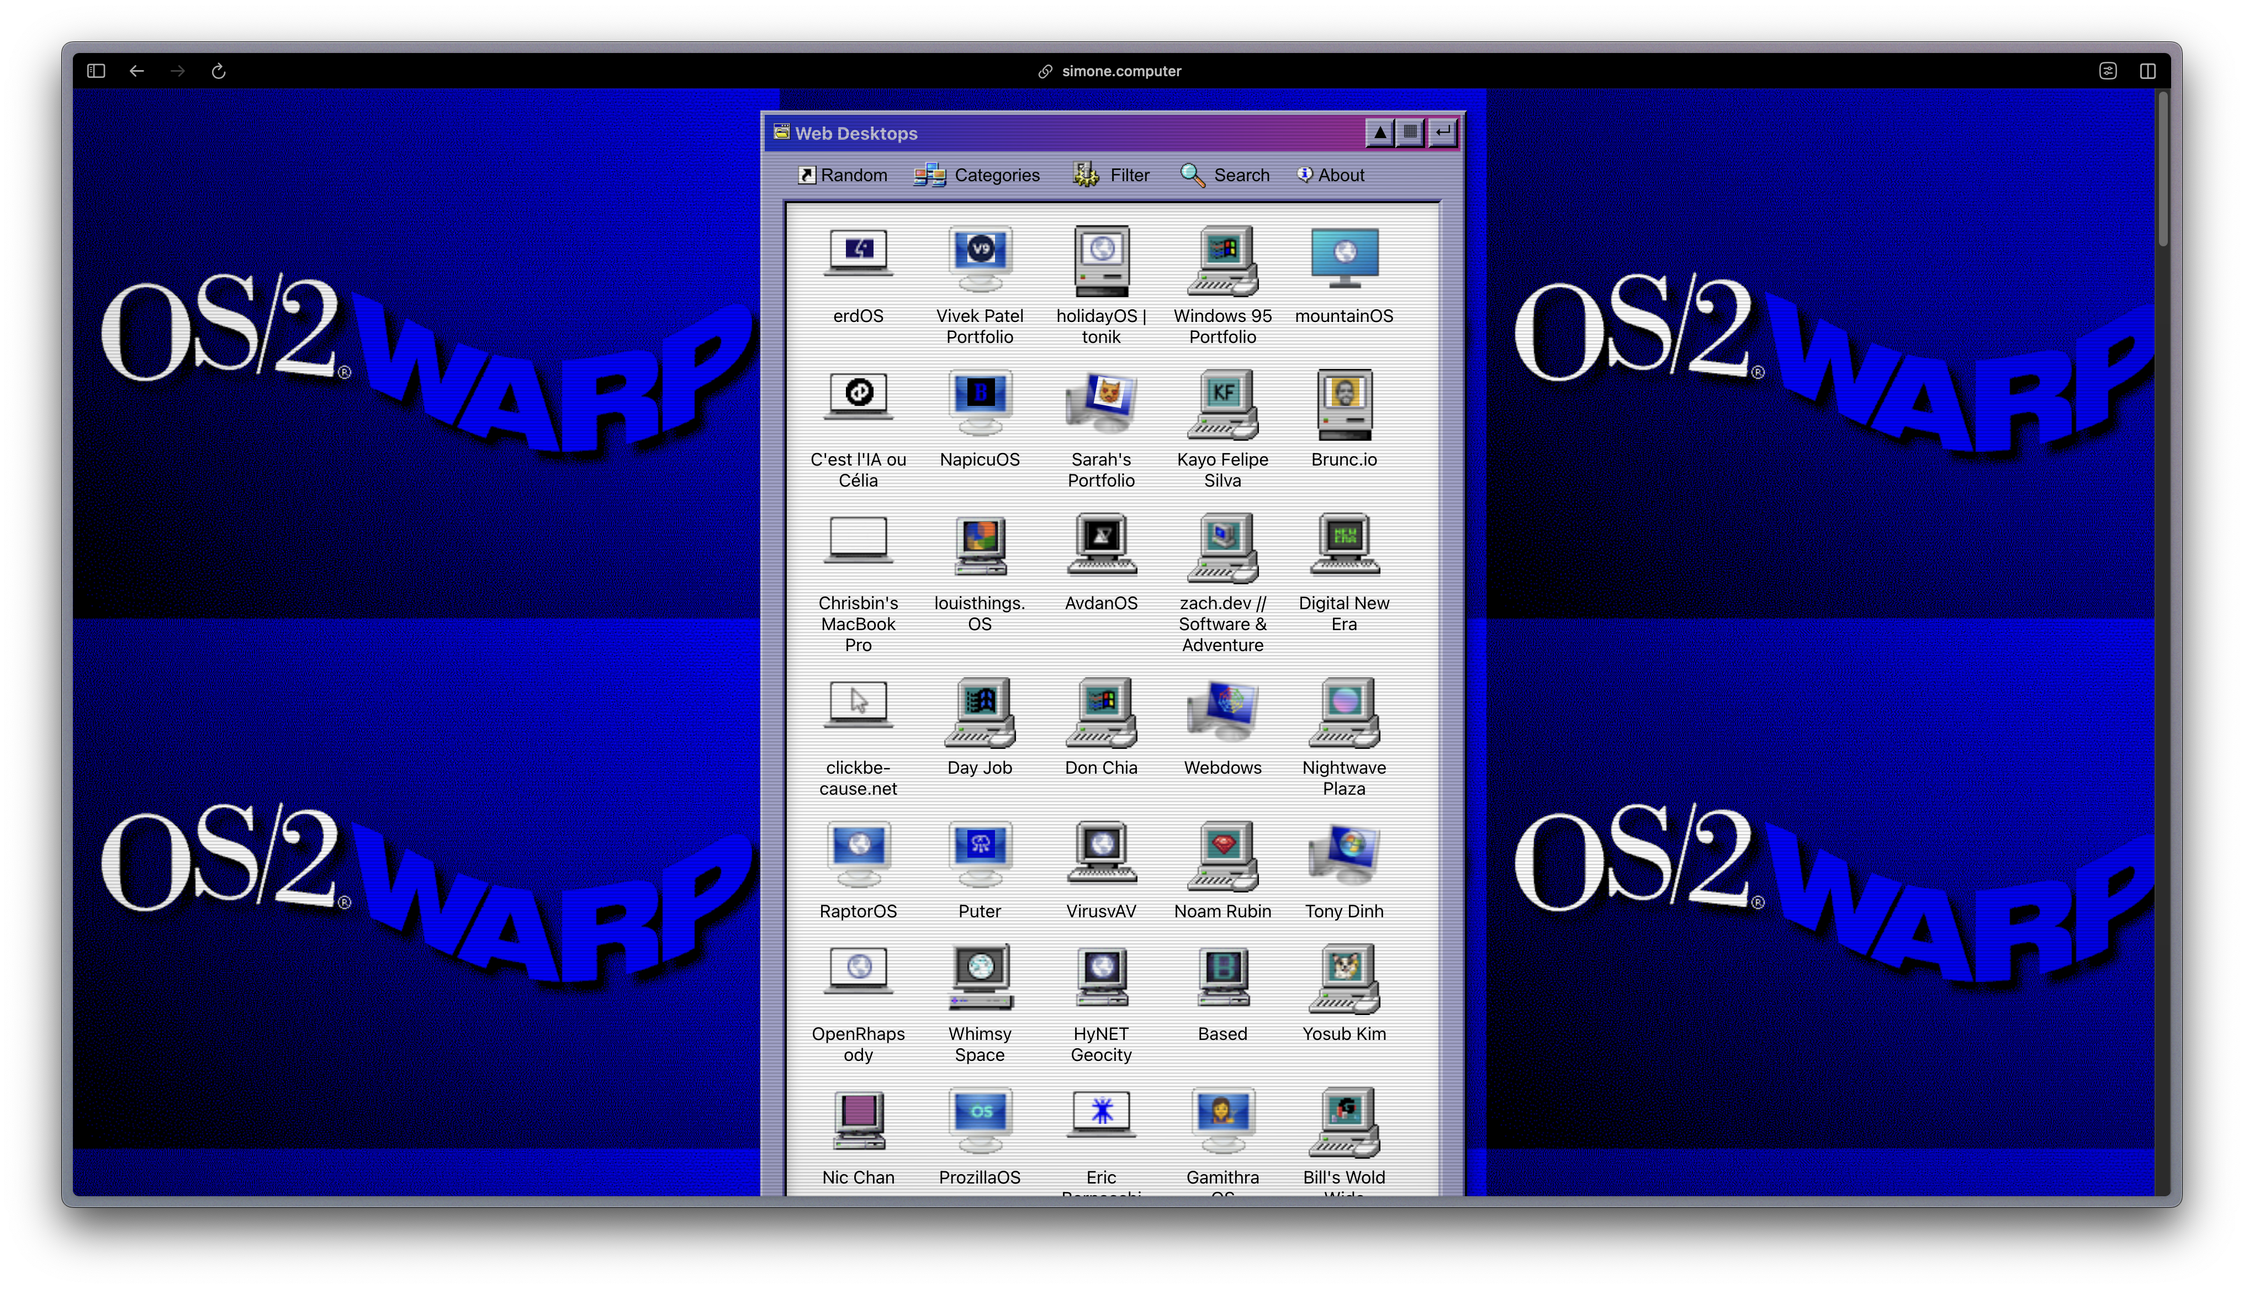Click the simone.computer address bar

pos(1109,71)
